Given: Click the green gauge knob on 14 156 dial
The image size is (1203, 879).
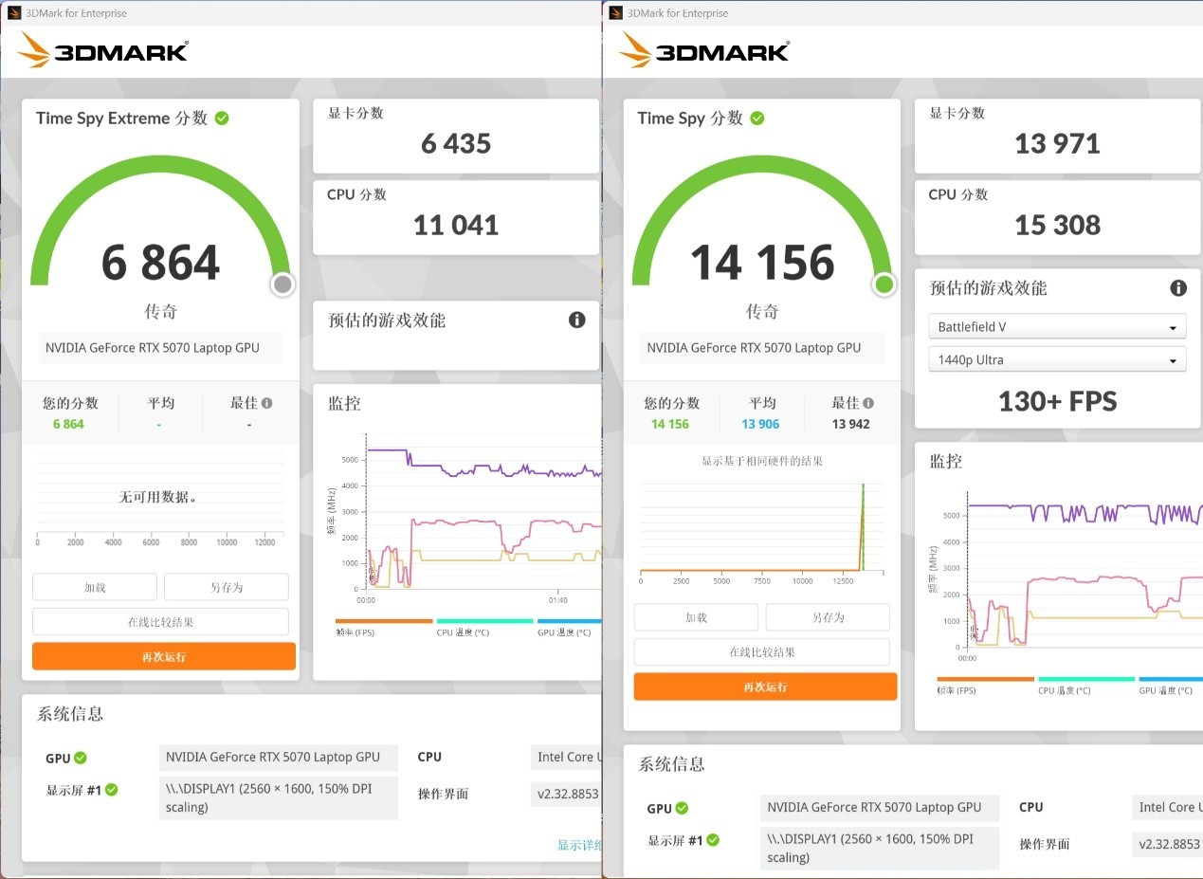Looking at the screenshot, I should coord(884,284).
